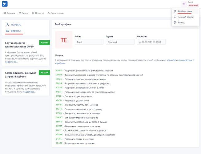Click the cloud icon next to Билды
This screenshot has height=154, width=201.
(20, 13)
